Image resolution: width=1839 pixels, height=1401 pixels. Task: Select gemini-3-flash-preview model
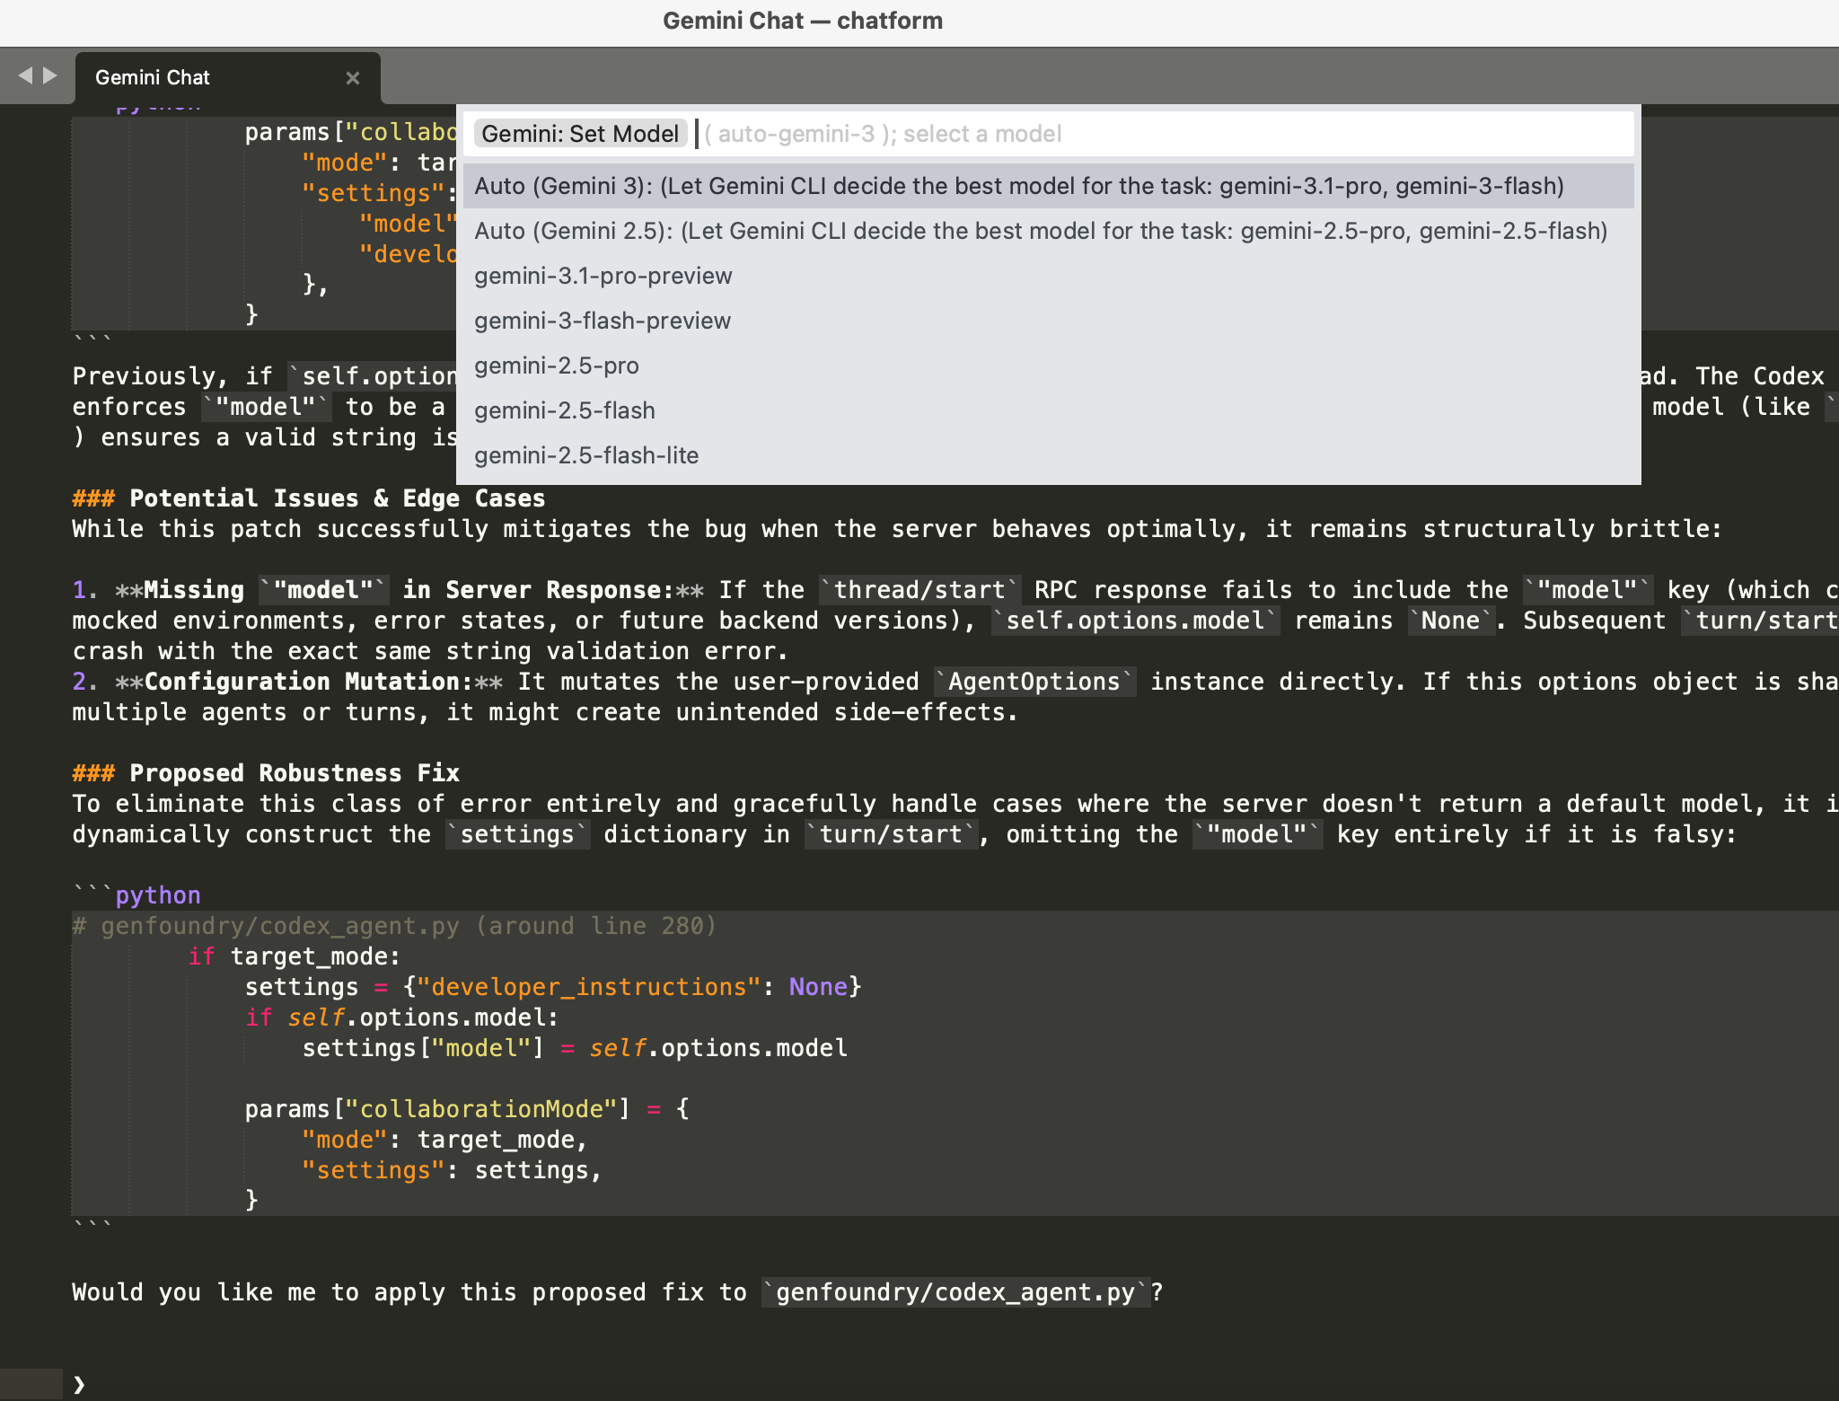pyautogui.click(x=1048, y=321)
